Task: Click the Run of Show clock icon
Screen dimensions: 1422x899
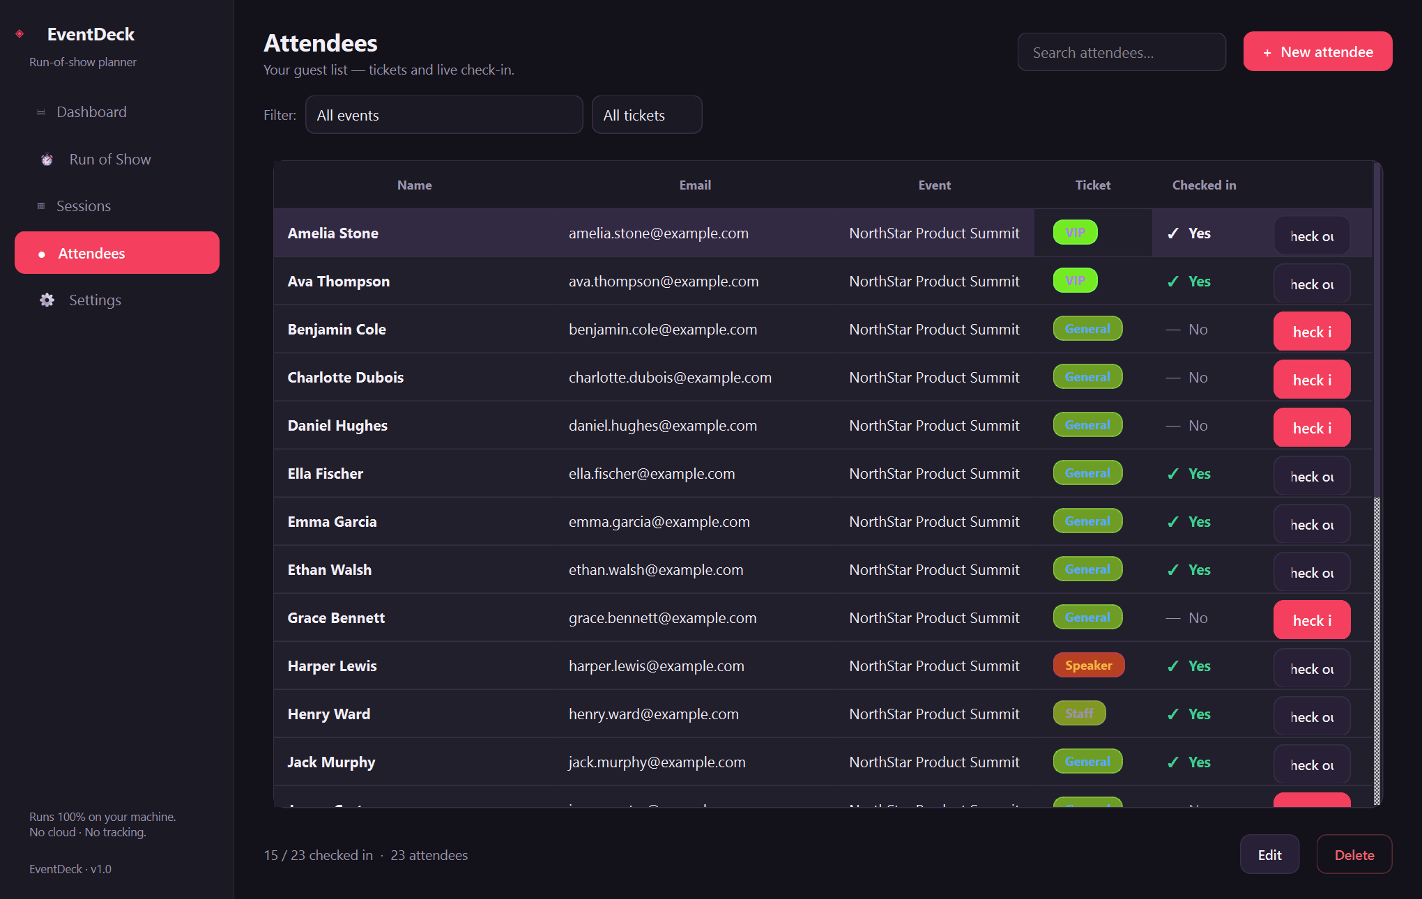Action: (47, 160)
